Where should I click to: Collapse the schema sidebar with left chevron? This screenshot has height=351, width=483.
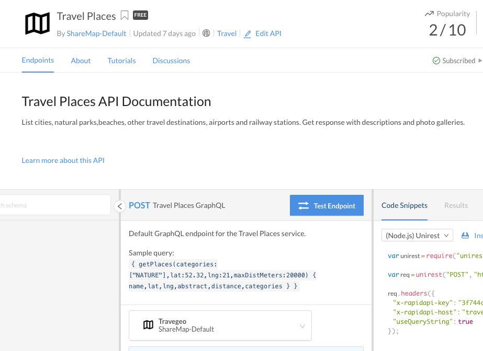click(120, 206)
